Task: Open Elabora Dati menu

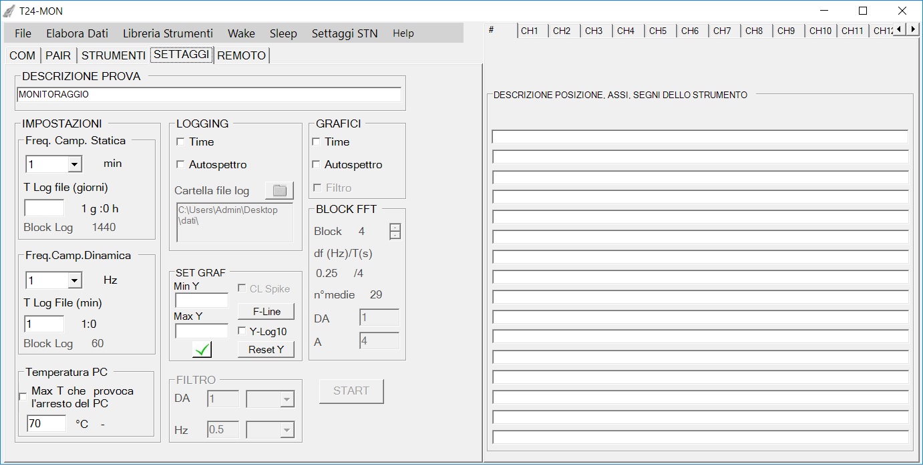Action: point(77,33)
